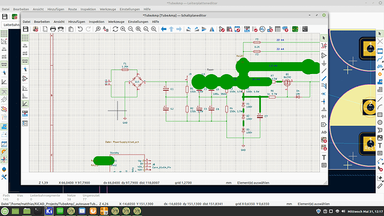Image resolution: width=384 pixels, height=216 pixels.
Task: Open the Werkzeuge menu in schematic editor
Action: coord(116,22)
